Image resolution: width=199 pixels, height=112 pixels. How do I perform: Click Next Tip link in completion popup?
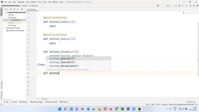tap(86, 69)
